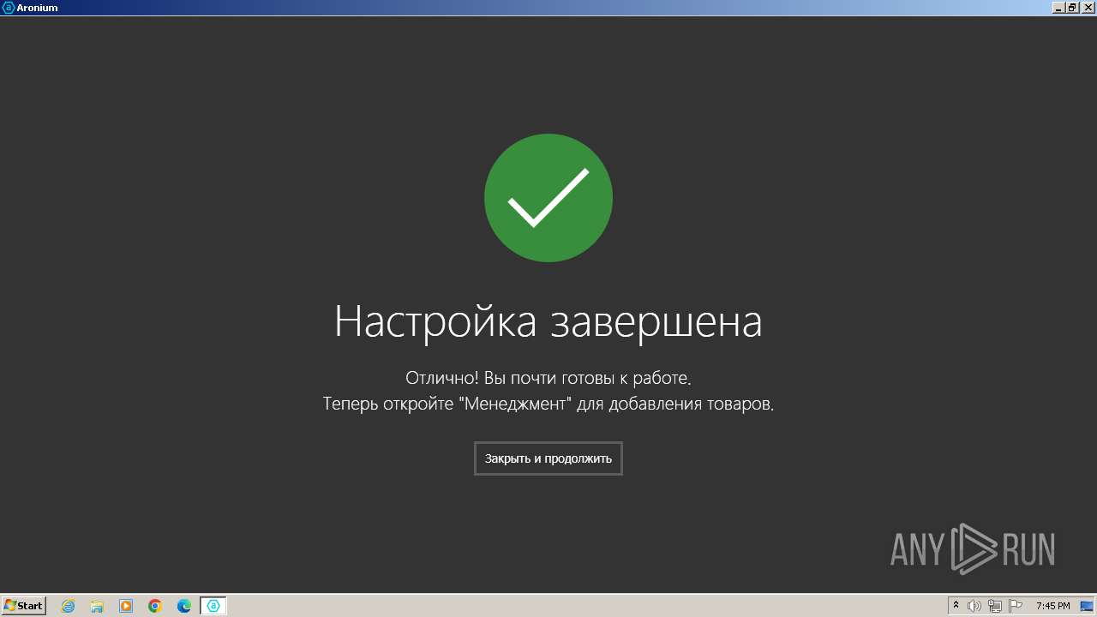The image size is (1097, 617).
Task: Launch Microsoft Edge from the taskbar
Action: tap(184, 606)
